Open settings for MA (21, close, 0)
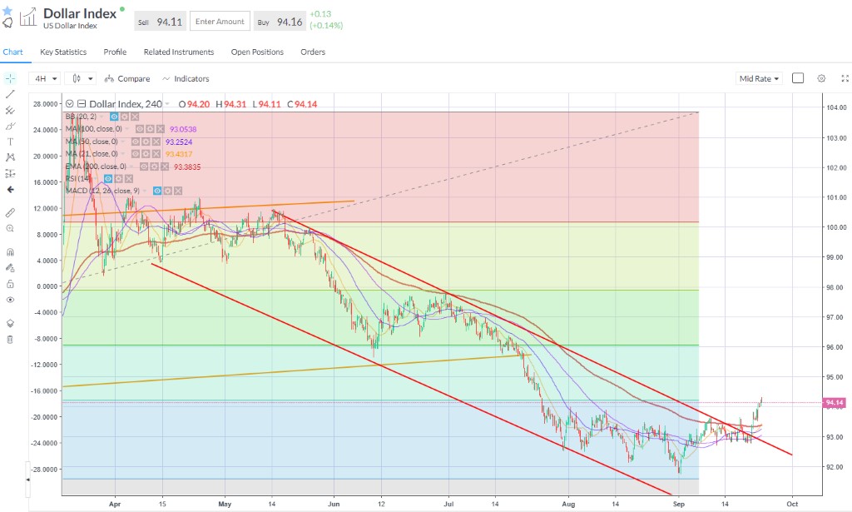This screenshot has width=852, height=512. click(146, 154)
